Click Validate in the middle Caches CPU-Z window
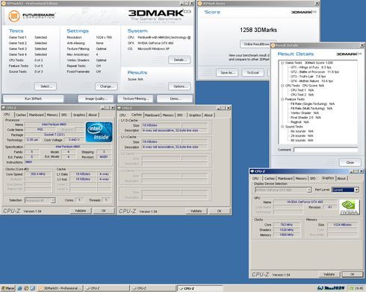 point(196,211)
